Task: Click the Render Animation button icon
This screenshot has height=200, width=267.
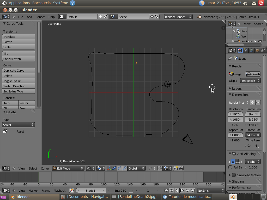Action: tap(253, 74)
